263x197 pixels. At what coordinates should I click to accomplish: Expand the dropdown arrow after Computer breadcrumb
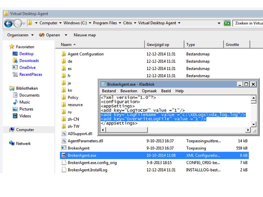[60, 23]
